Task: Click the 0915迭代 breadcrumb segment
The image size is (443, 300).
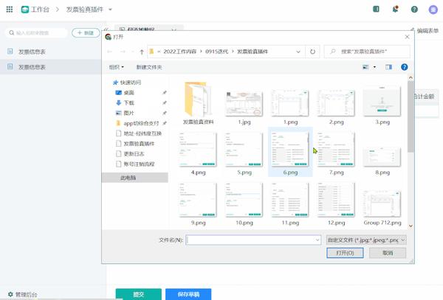Action: [x=216, y=52]
